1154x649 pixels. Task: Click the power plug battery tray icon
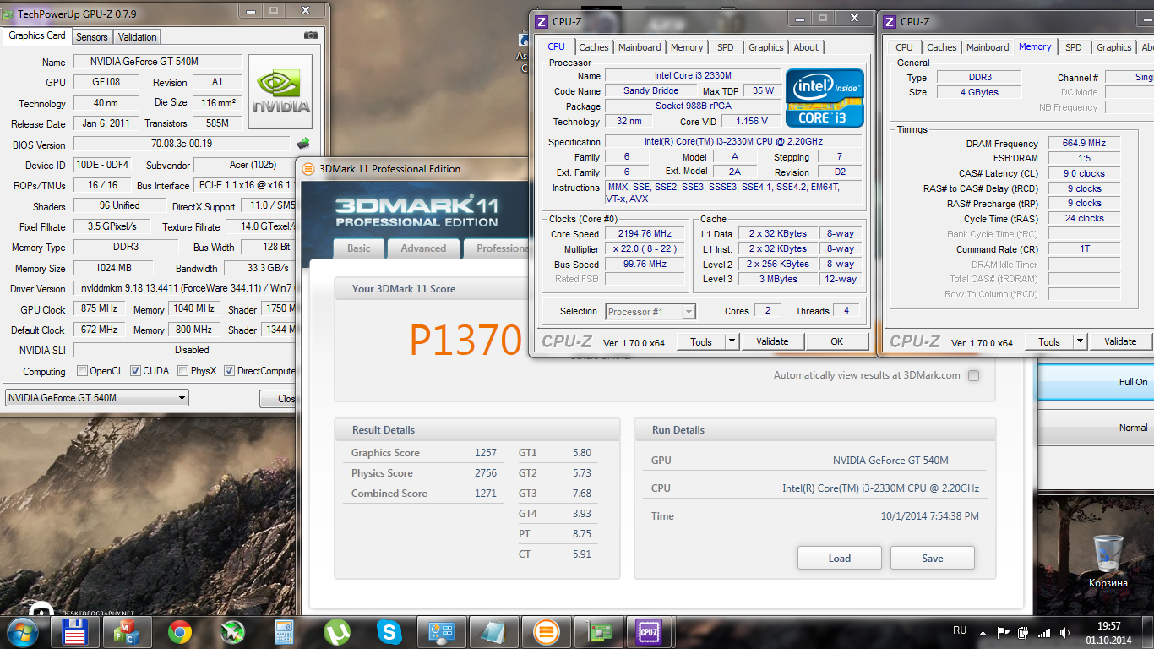(1024, 632)
